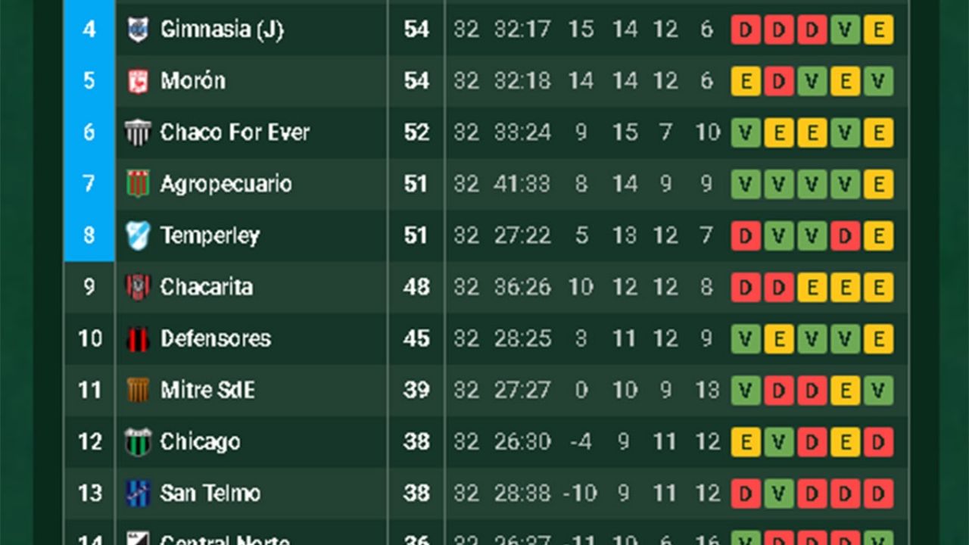
Task: Click the Mitre SdE crest icon
Action: point(138,390)
